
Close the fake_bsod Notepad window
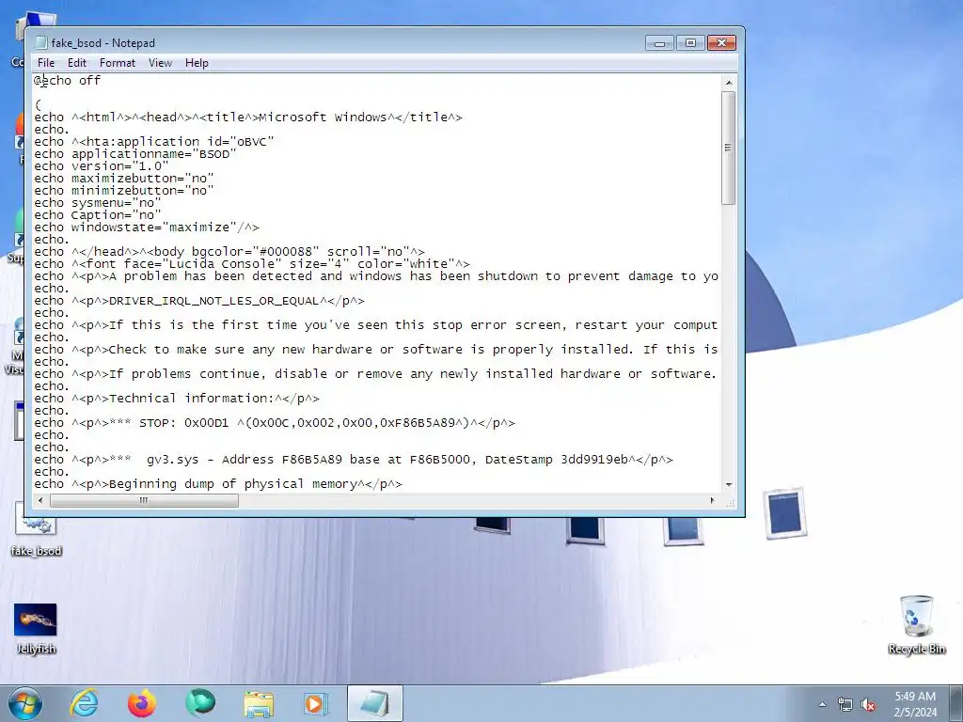tap(721, 42)
